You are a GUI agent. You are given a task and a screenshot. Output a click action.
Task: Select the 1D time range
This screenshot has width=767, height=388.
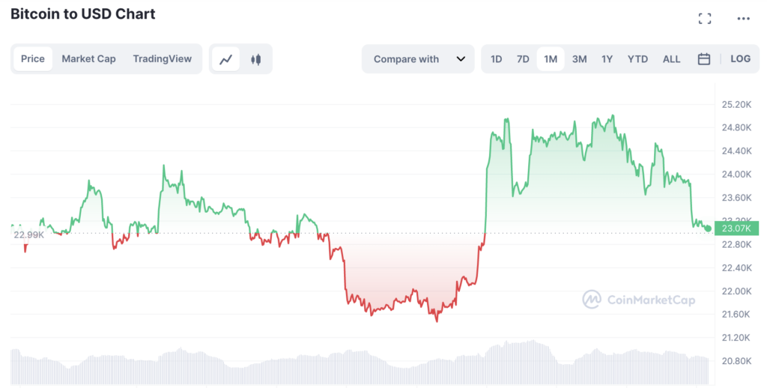[x=496, y=59]
